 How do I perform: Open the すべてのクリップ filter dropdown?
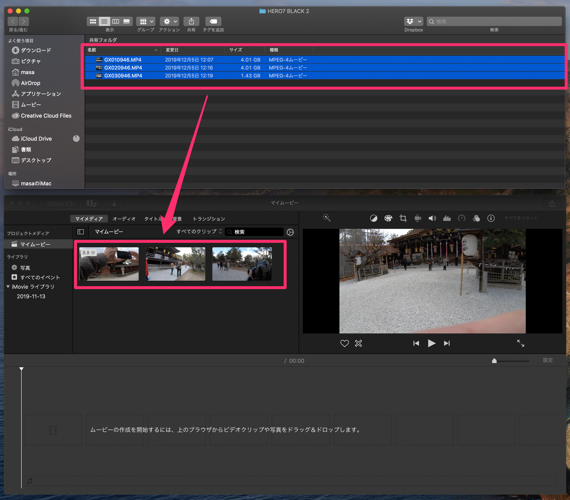click(x=199, y=231)
